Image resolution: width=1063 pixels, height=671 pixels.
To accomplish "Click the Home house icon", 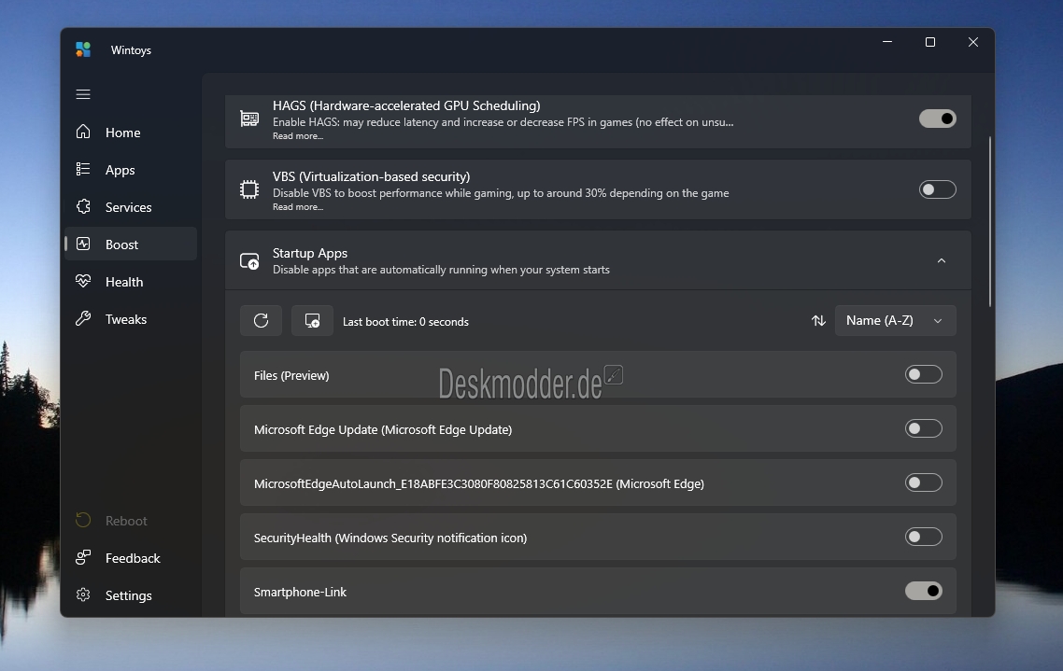I will tap(83, 132).
